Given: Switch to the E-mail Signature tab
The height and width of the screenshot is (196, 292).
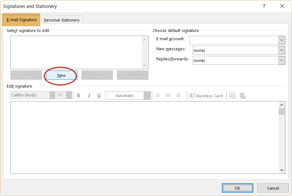Looking at the screenshot, I should tap(22, 20).
